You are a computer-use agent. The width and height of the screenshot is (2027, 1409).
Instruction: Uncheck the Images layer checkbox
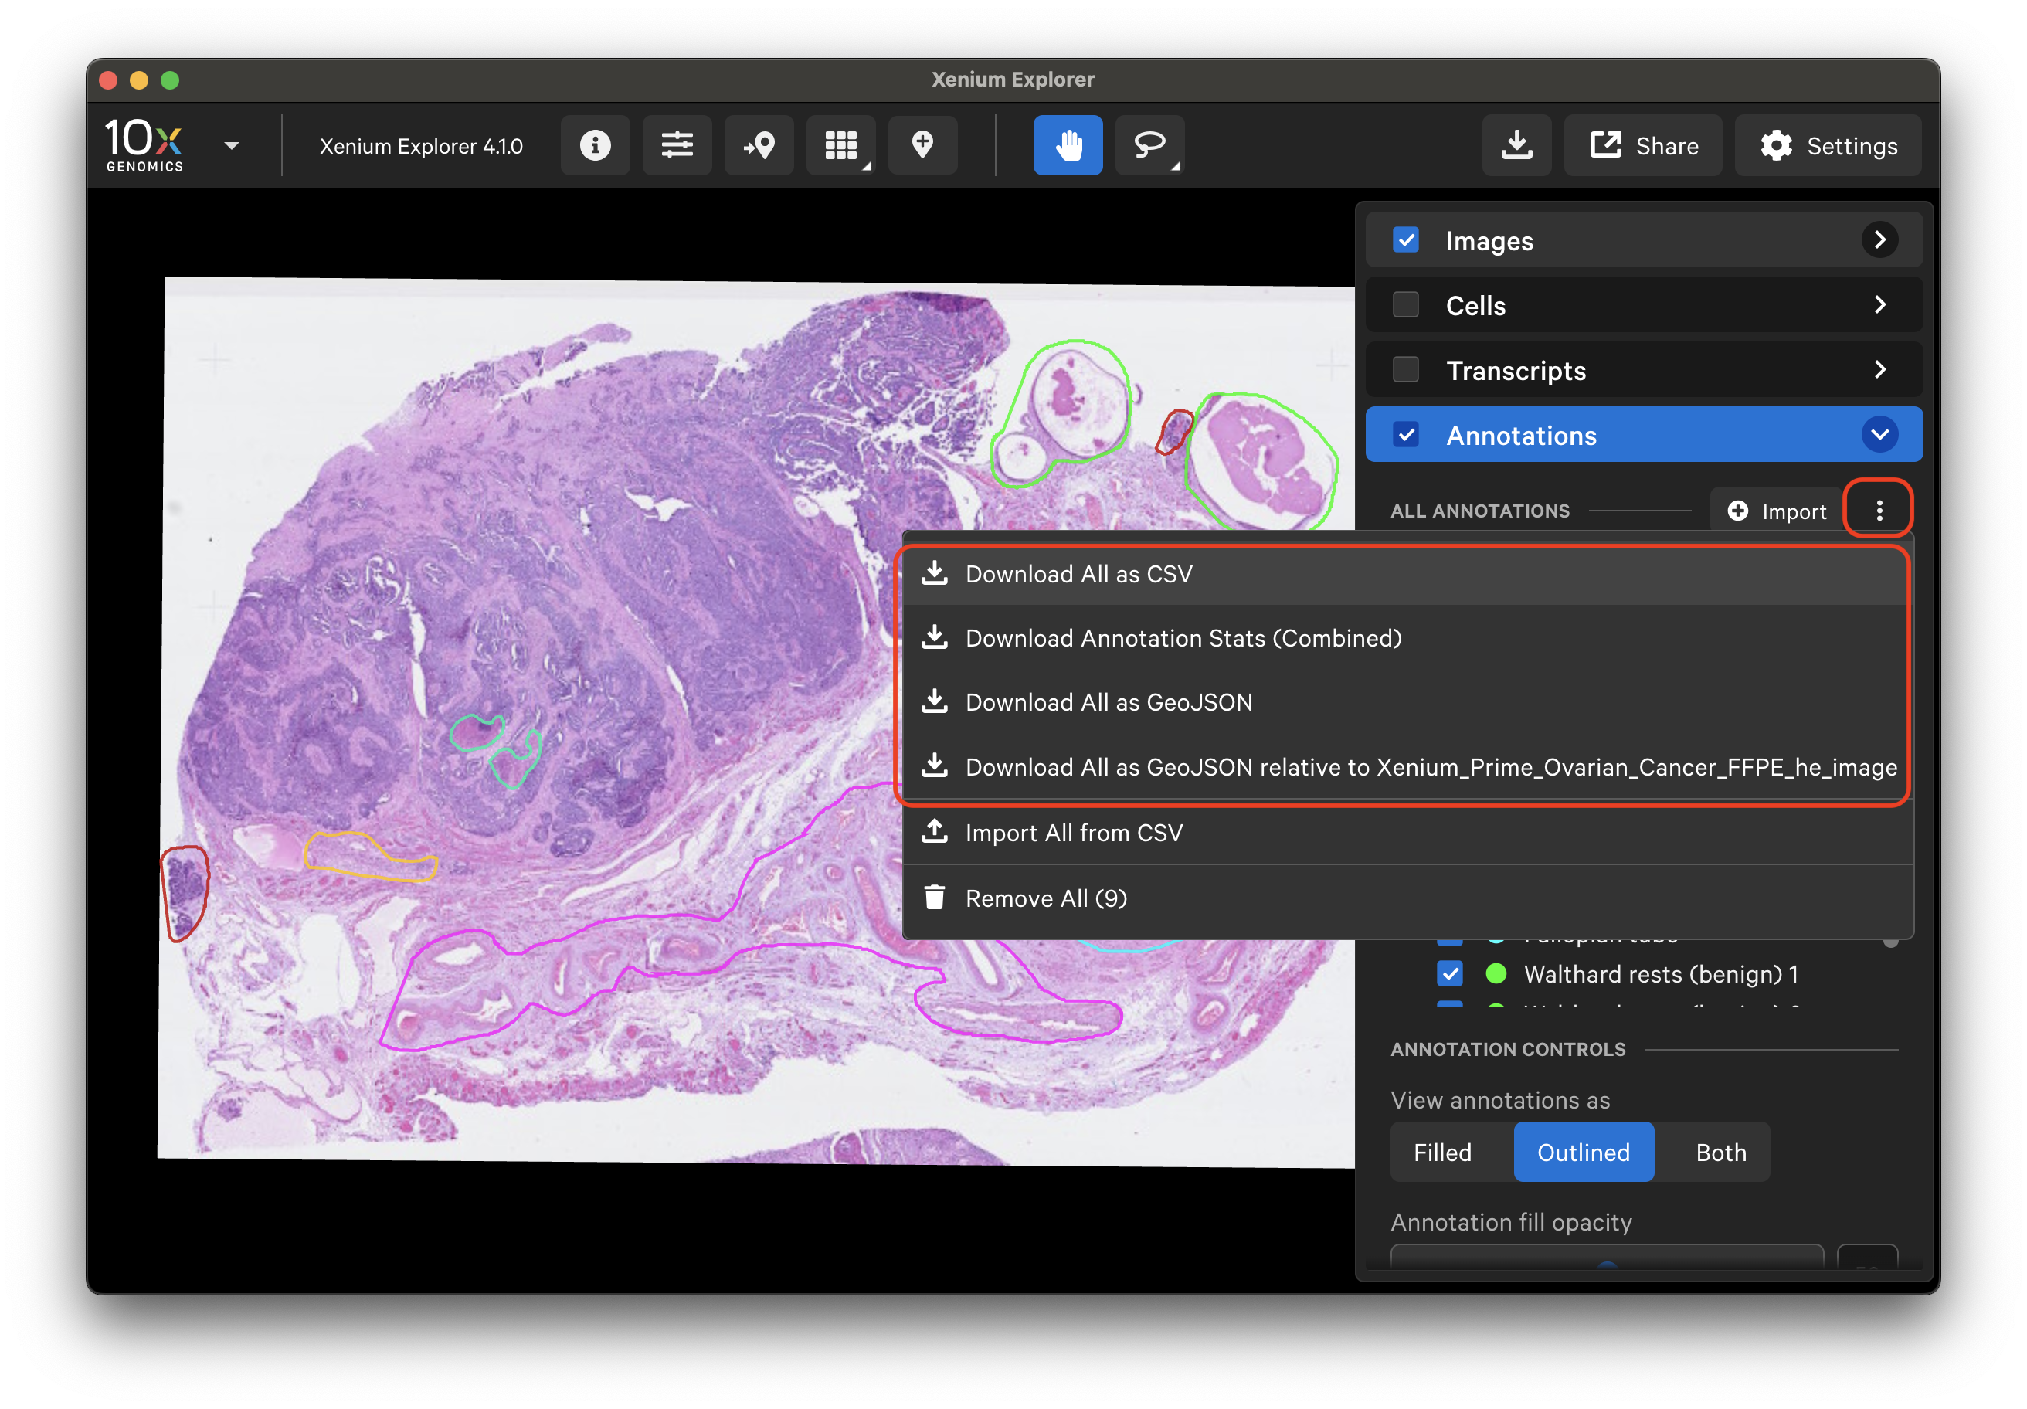pyautogui.click(x=1405, y=240)
